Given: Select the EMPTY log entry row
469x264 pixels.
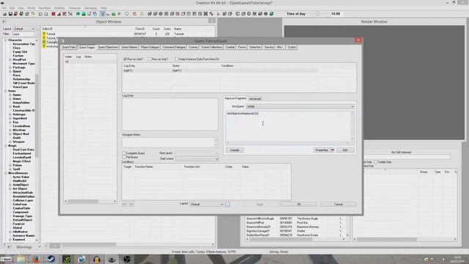Looking at the screenshot, I should coord(221,71).
